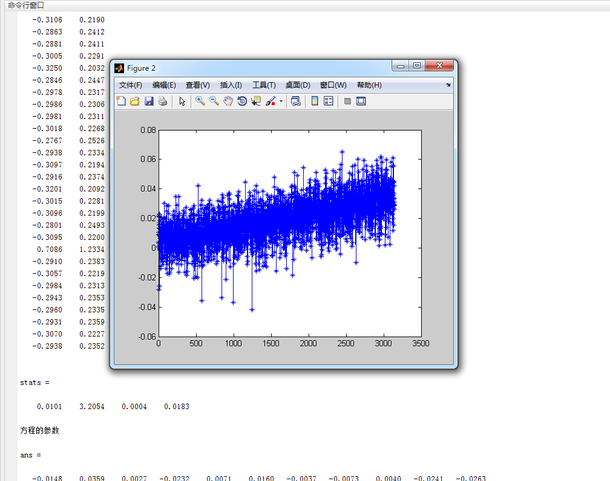Click the Figure 2 title bar text
The width and height of the screenshot is (610, 481).
[x=141, y=68]
